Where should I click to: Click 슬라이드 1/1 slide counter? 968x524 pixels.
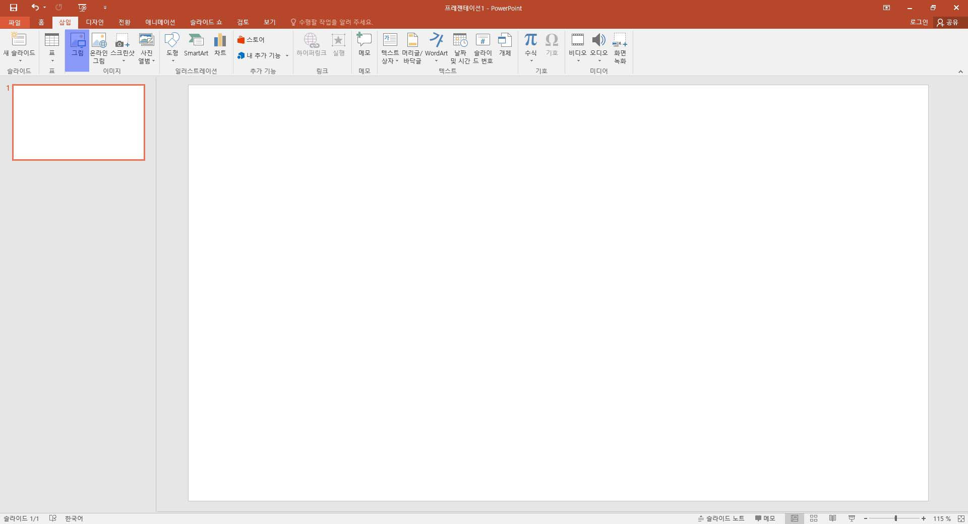pyautogui.click(x=21, y=518)
